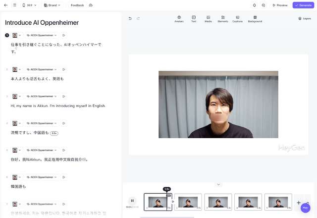The height and width of the screenshot is (218, 317).
Task: Click the Generate button
Action: pos(303,5)
